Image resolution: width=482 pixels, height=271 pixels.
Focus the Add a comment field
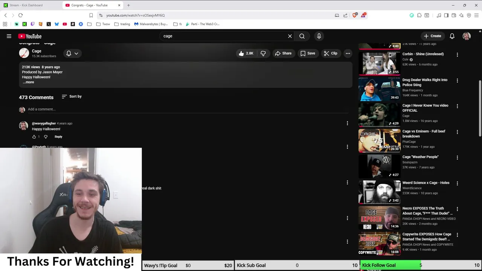[x=188, y=109]
